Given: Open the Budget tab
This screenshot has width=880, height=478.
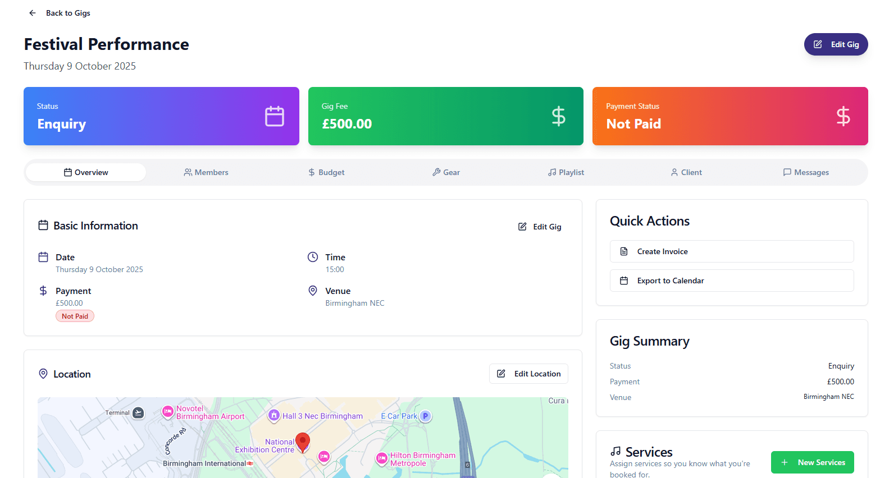Looking at the screenshot, I should [326, 172].
